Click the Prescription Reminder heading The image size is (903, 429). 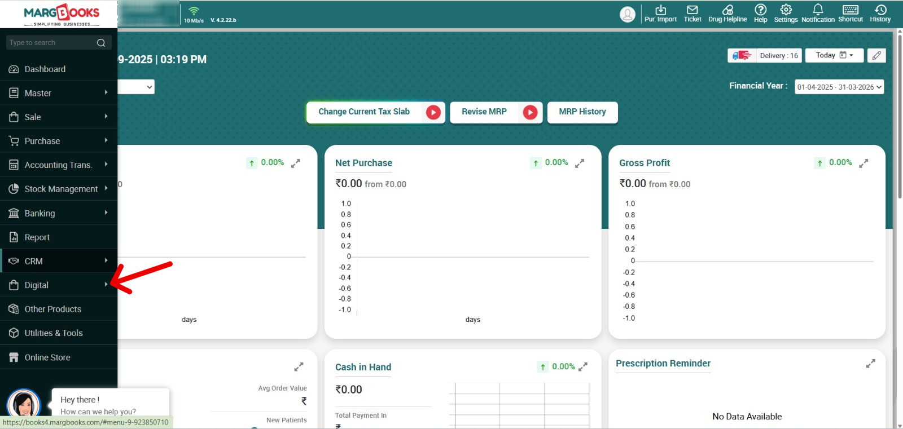pos(663,364)
